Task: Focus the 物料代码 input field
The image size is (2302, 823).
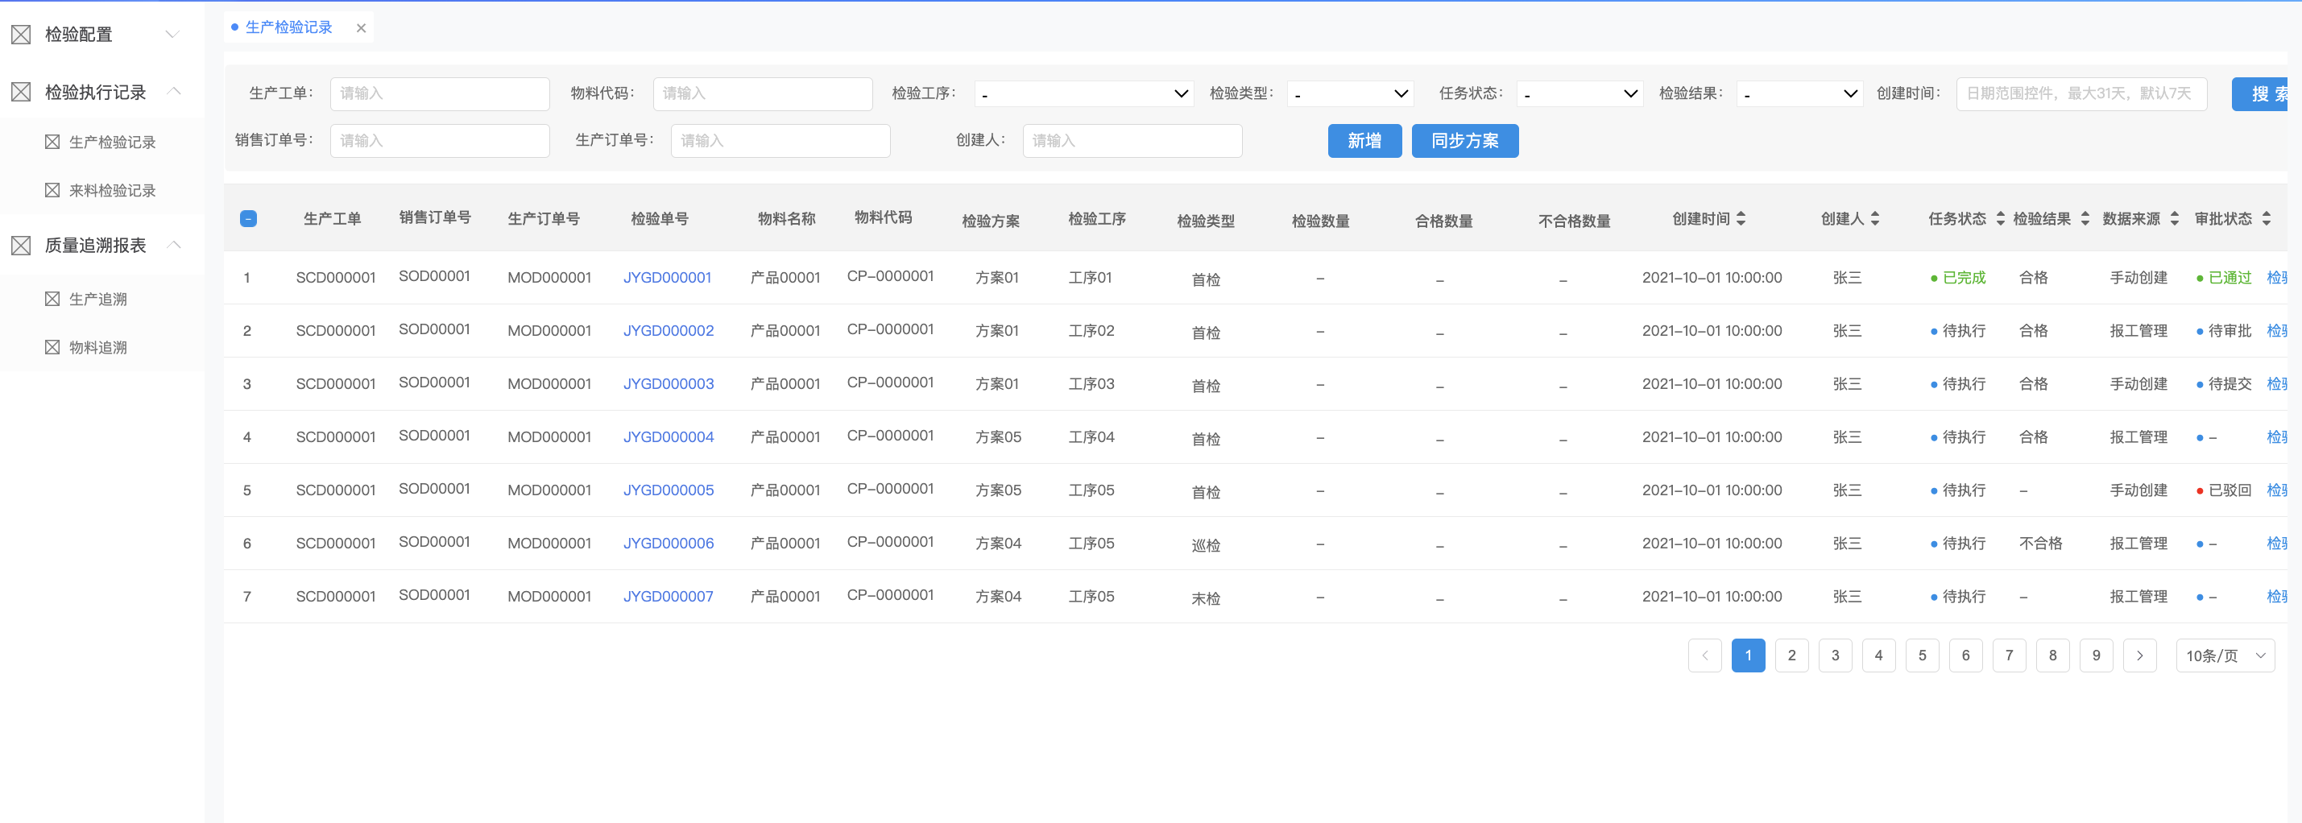Action: click(x=762, y=94)
